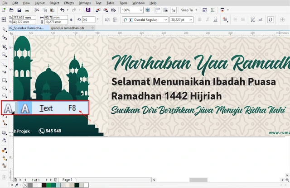The height and width of the screenshot is (188, 290).
Task: Copy the selected object
Action: pos(44,10)
